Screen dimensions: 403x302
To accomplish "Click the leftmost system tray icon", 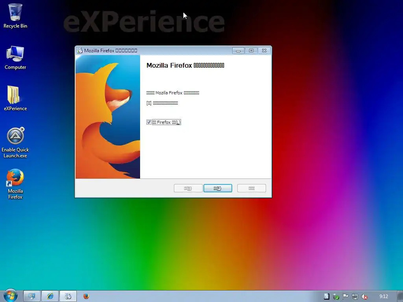I will coord(326,296).
